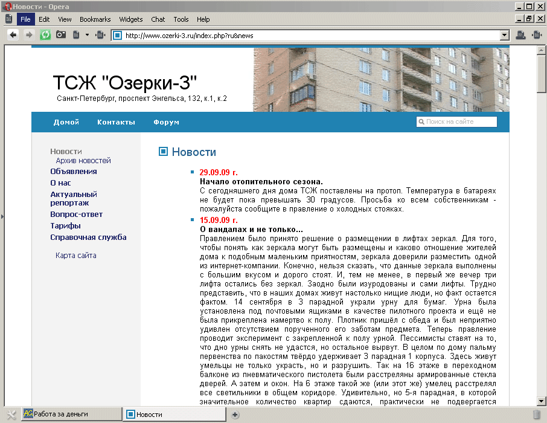Reload the page with the green refresh icon

45,35
